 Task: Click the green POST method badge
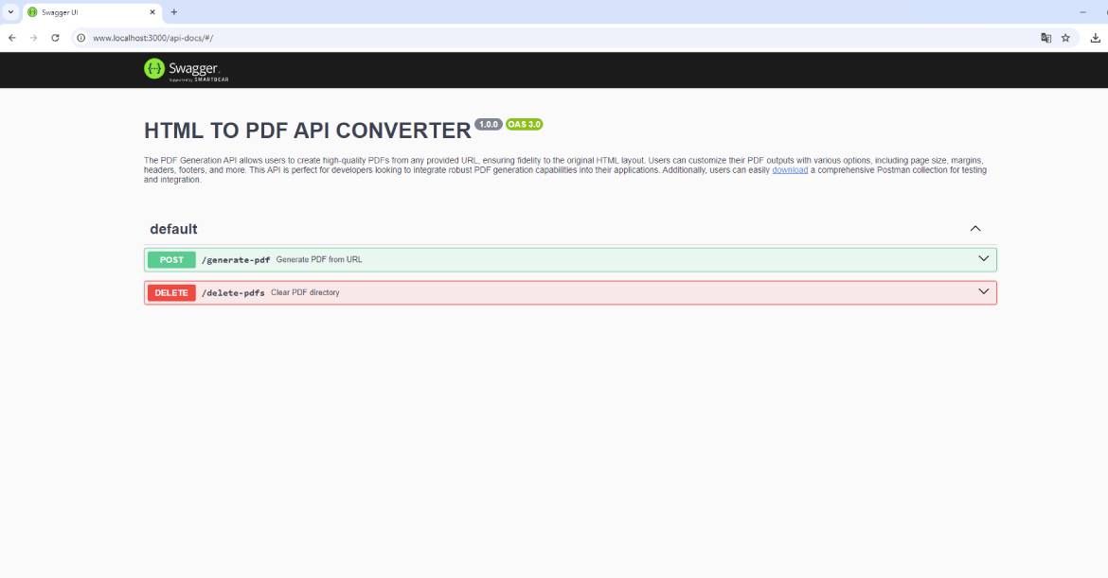tap(171, 260)
